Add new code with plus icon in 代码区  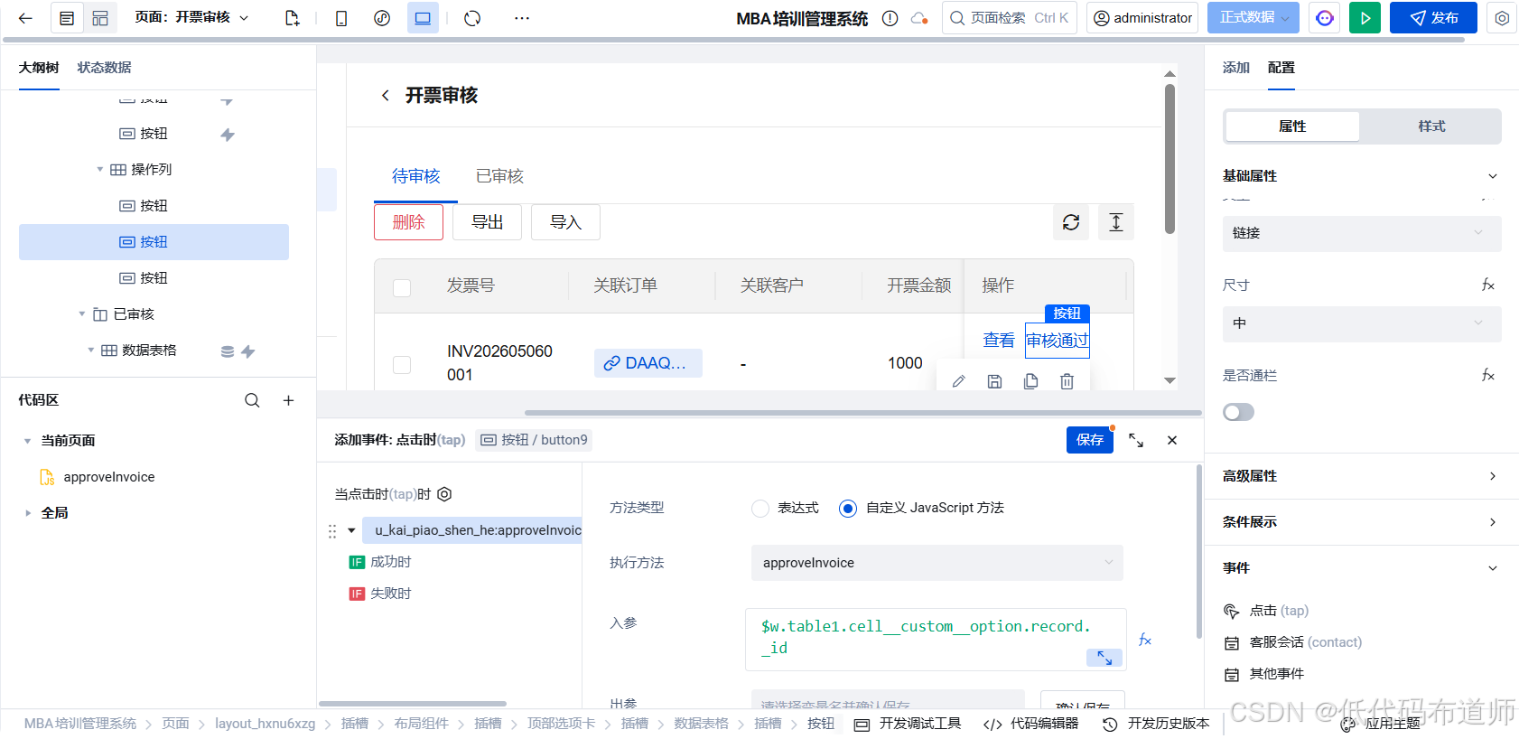tap(288, 400)
